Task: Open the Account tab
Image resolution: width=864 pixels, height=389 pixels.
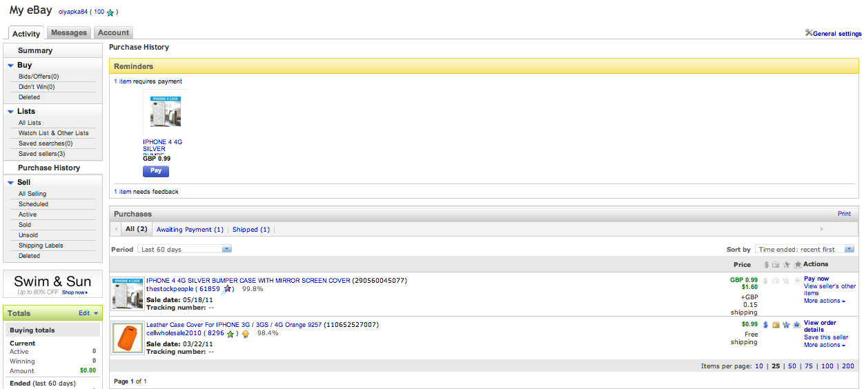Action: (x=113, y=32)
